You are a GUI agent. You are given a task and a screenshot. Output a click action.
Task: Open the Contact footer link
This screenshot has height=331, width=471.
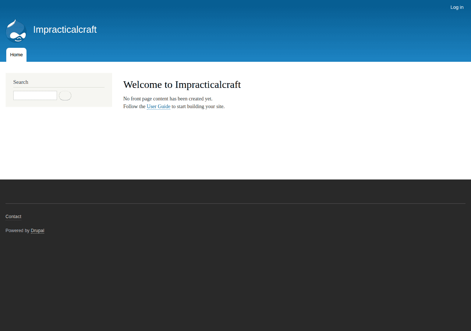tap(13, 217)
